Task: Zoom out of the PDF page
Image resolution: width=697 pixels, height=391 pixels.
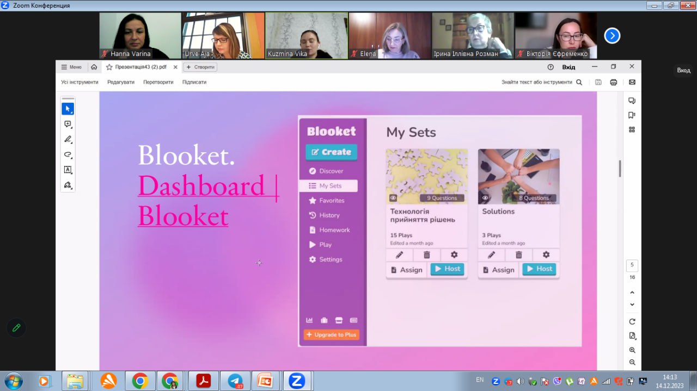Action: (632, 362)
